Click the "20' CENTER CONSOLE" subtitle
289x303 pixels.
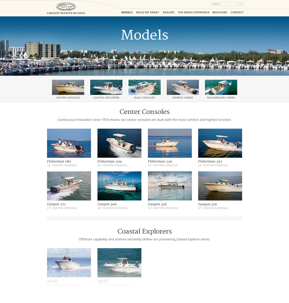[x=113, y=165]
